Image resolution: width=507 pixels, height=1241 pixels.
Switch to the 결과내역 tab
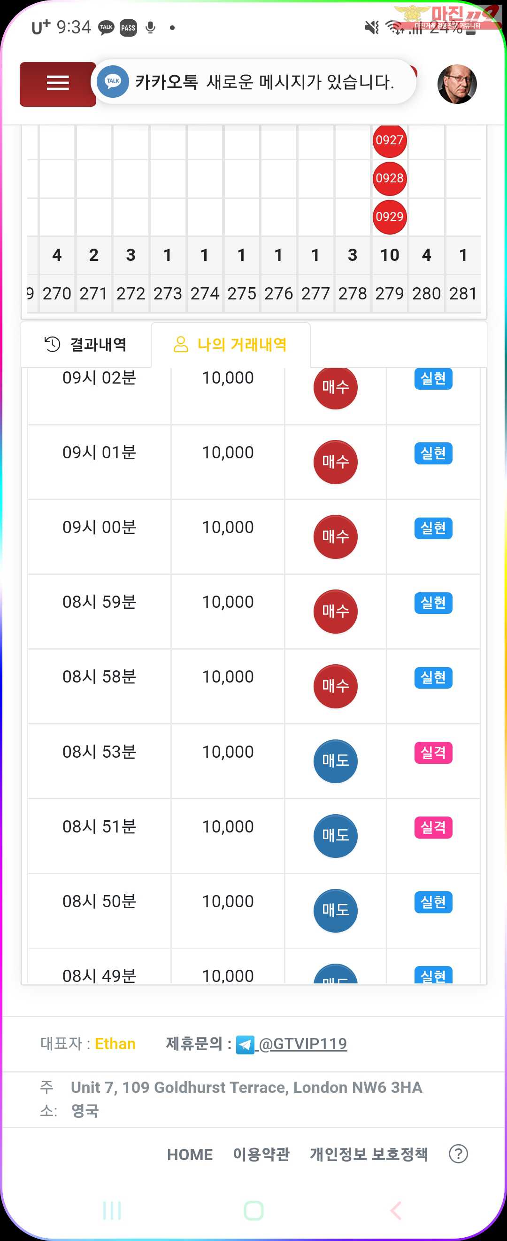click(86, 345)
